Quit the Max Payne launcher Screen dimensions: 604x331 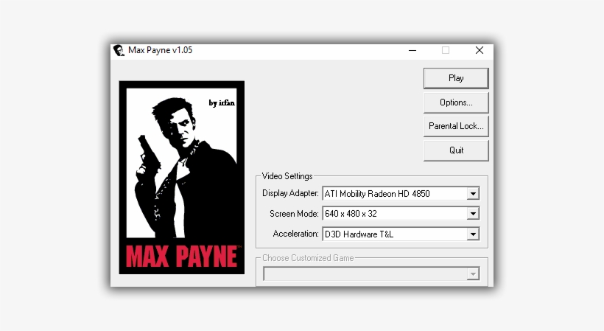(x=456, y=150)
